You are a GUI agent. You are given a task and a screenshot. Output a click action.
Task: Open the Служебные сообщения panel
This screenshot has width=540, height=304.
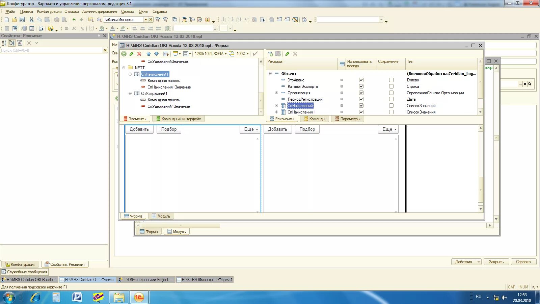[x=25, y=272]
